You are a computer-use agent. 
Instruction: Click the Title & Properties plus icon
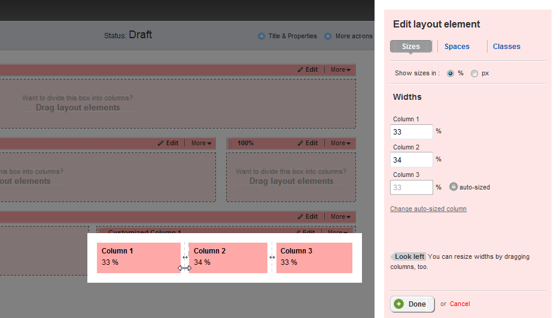coord(261,36)
